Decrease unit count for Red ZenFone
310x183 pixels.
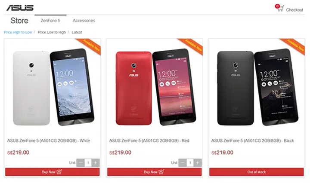click(x=183, y=163)
